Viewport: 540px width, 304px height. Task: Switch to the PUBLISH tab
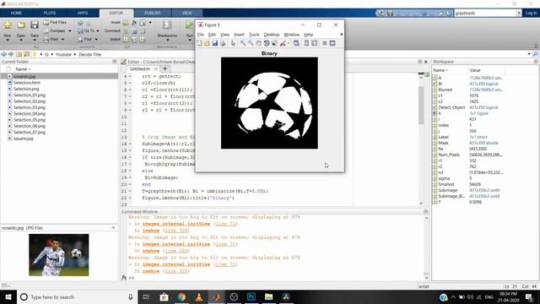coord(153,14)
